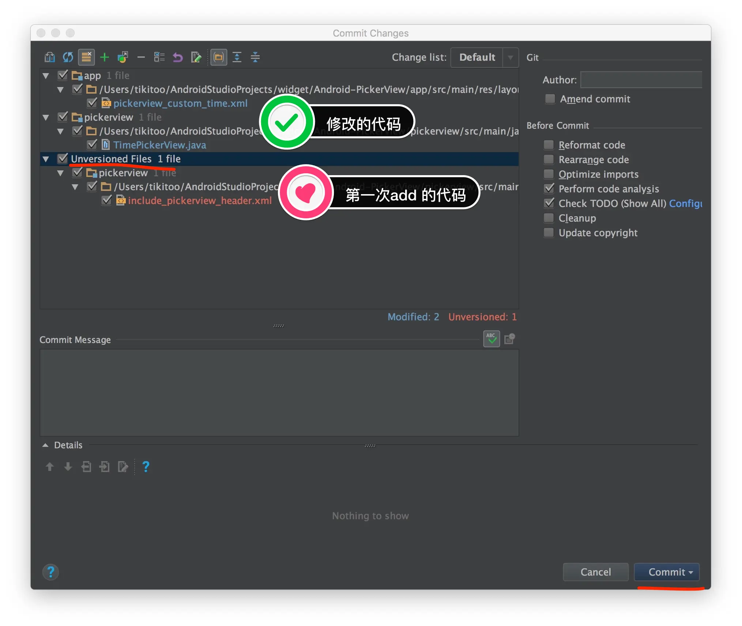The image size is (742, 626).
Task: Select TimePickerView.java in the tree
Action: click(x=159, y=145)
